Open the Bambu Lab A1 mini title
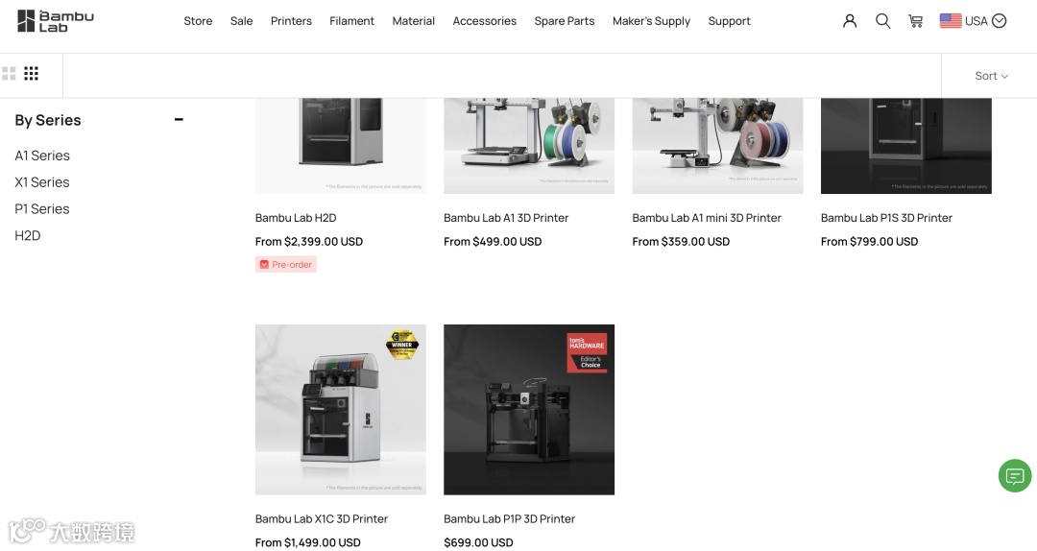The height and width of the screenshot is (551, 1037). [707, 218]
